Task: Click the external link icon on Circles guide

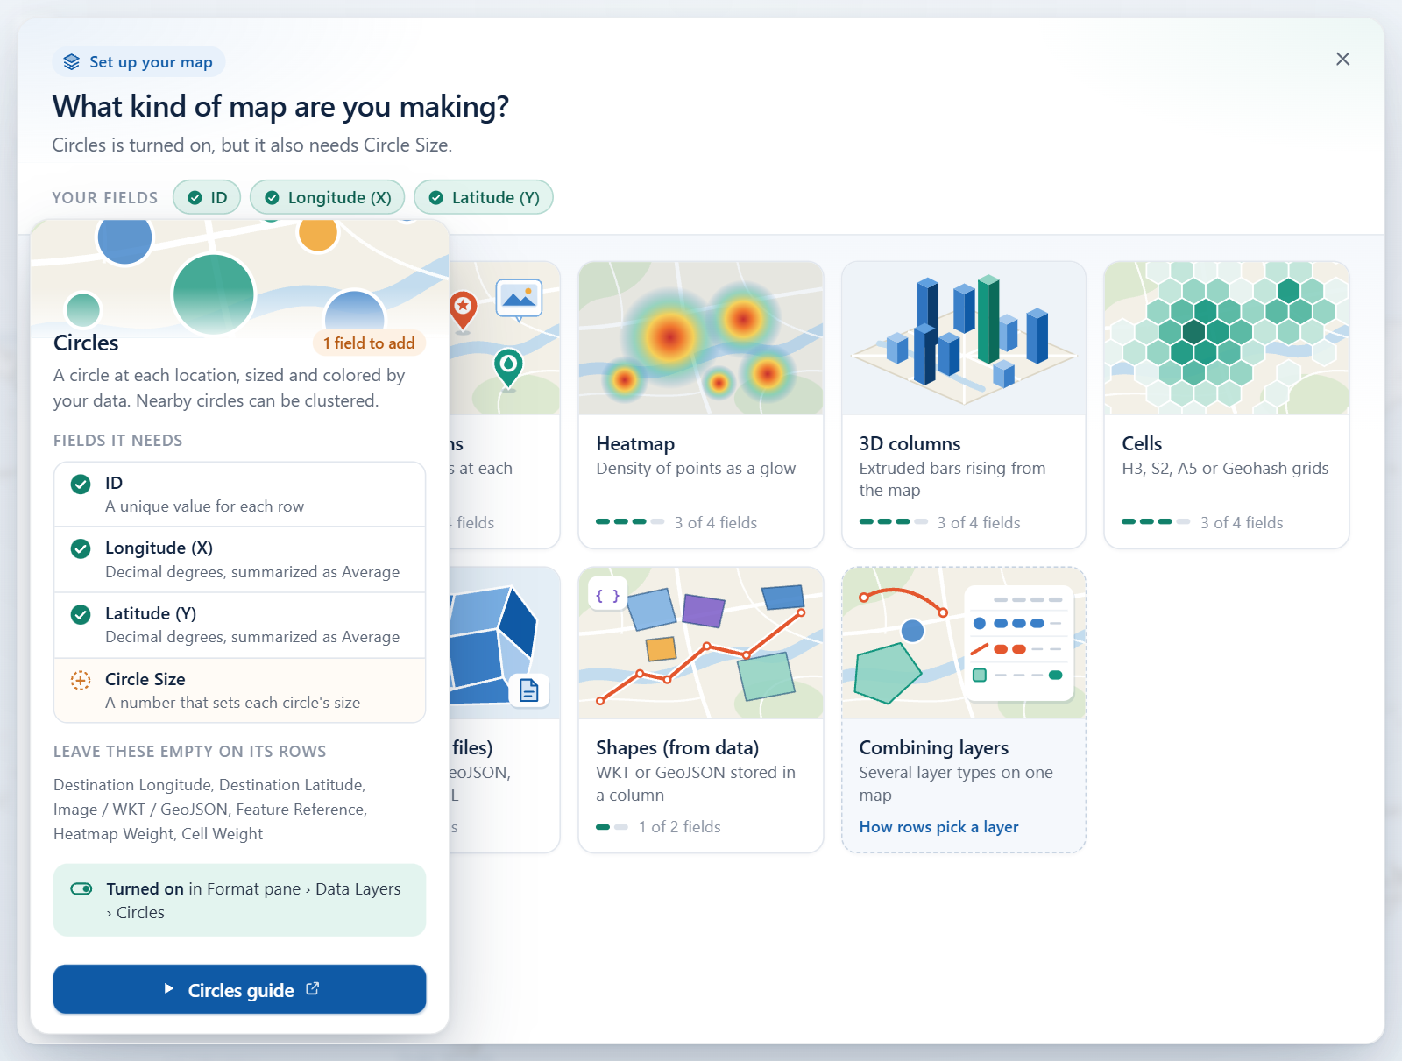Action: [x=313, y=989]
